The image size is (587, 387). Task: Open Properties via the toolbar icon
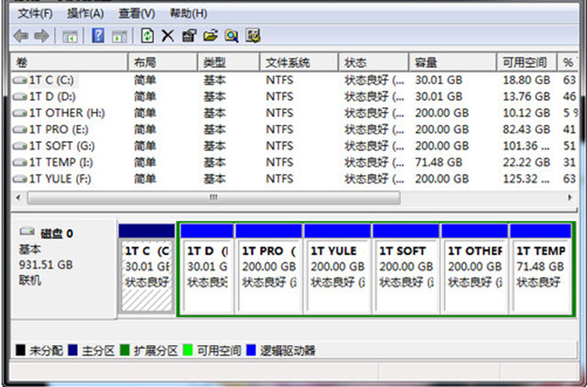[188, 36]
